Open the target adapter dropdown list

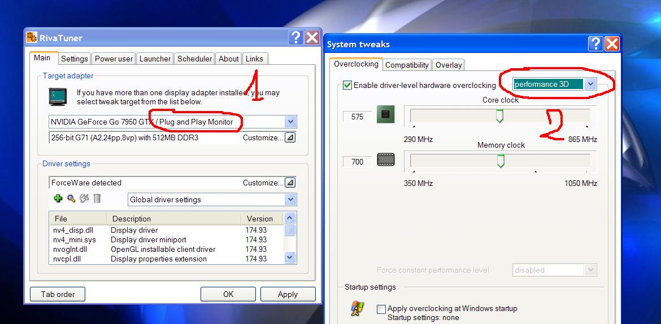coord(290,122)
